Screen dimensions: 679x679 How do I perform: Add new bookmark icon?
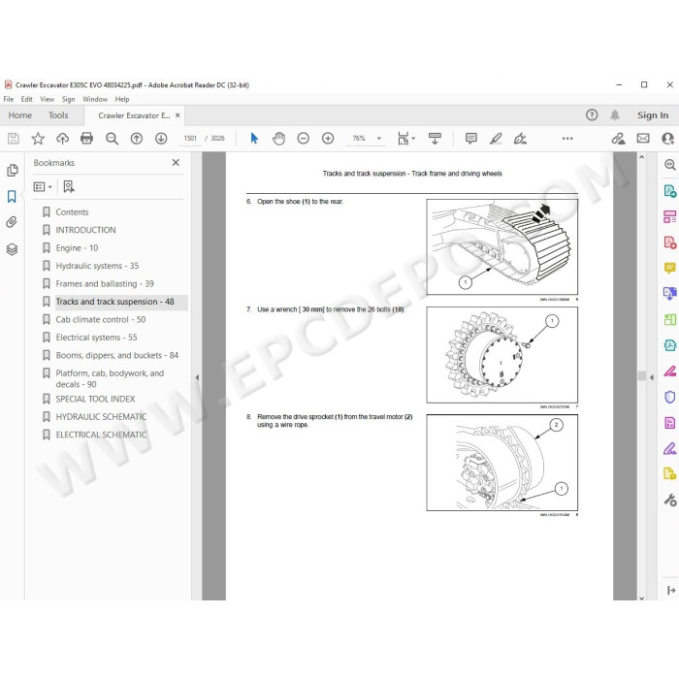point(69,186)
